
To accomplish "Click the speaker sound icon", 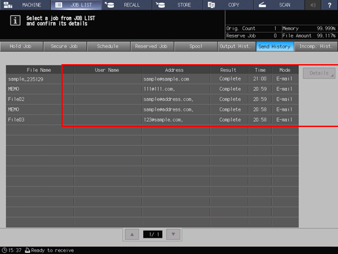I will point(313,5).
